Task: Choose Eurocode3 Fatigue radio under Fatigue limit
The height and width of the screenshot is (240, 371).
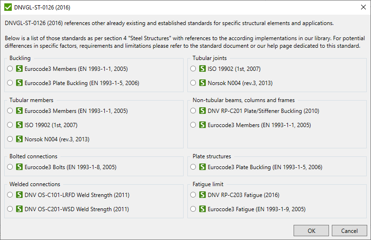Action: [x=194, y=209]
